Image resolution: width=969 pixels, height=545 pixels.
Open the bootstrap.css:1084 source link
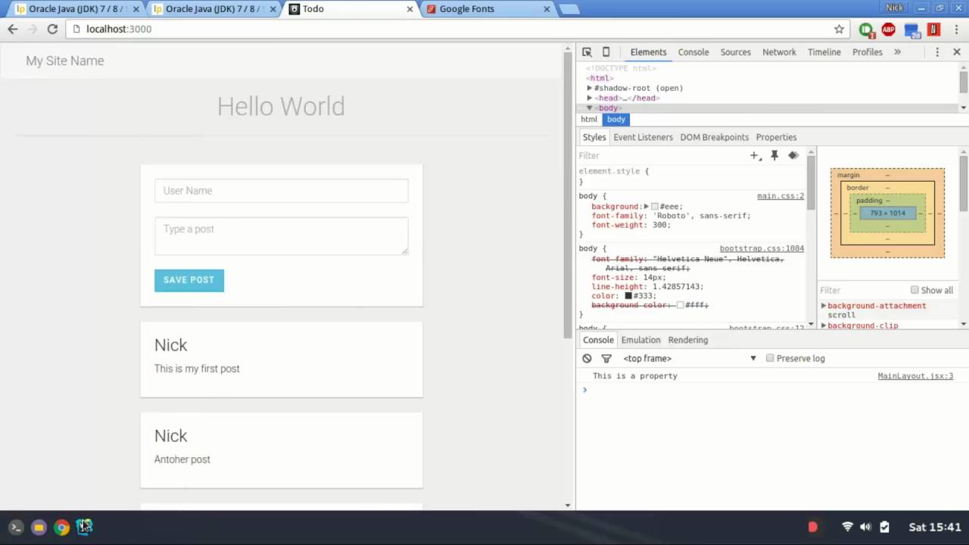pyautogui.click(x=762, y=248)
